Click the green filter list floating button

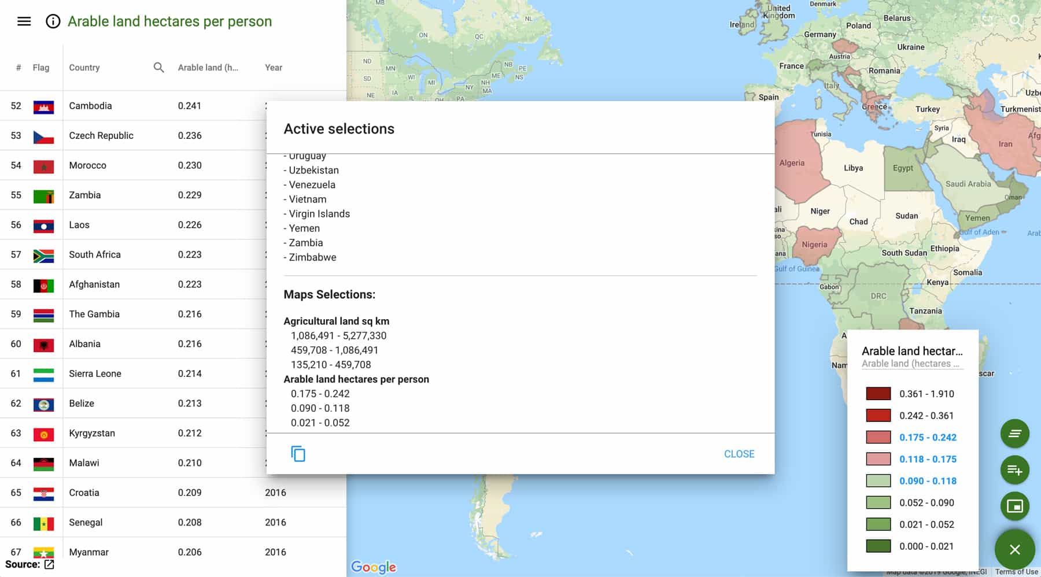pyautogui.click(x=1015, y=432)
